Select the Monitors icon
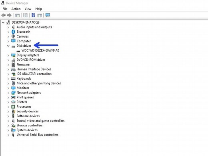The height and width of the screenshot is (156, 208). click(x=13, y=88)
